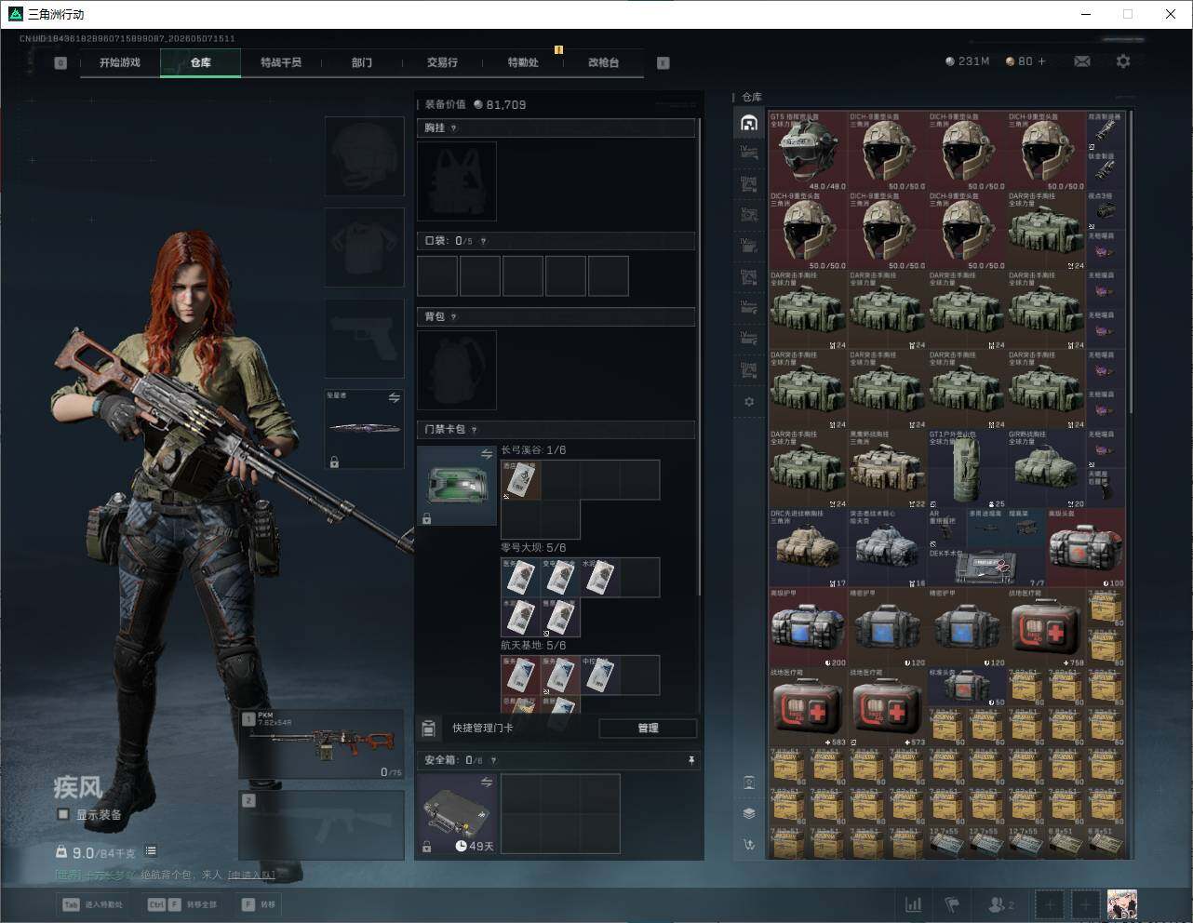The height and width of the screenshot is (923, 1193).
Task: Select the empty helmet equipment slot
Action: pyautogui.click(x=364, y=156)
